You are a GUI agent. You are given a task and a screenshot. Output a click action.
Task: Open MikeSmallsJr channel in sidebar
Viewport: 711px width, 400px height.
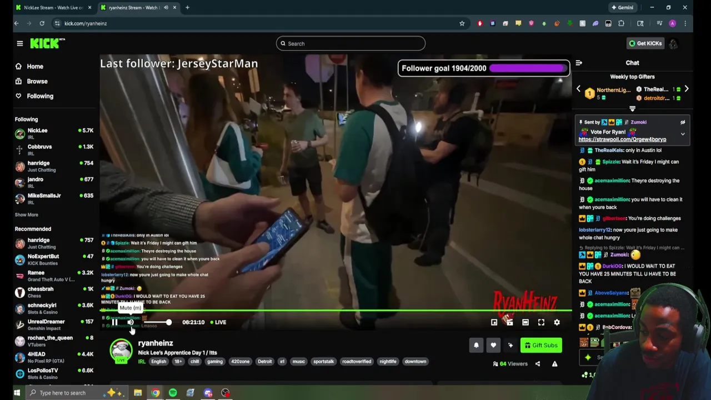(54, 198)
